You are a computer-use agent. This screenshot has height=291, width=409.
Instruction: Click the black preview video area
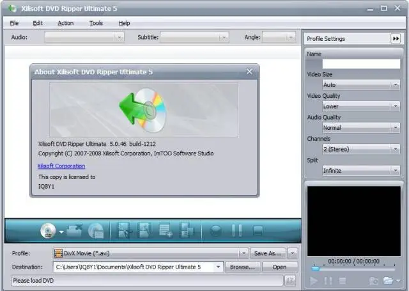coord(354,221)
